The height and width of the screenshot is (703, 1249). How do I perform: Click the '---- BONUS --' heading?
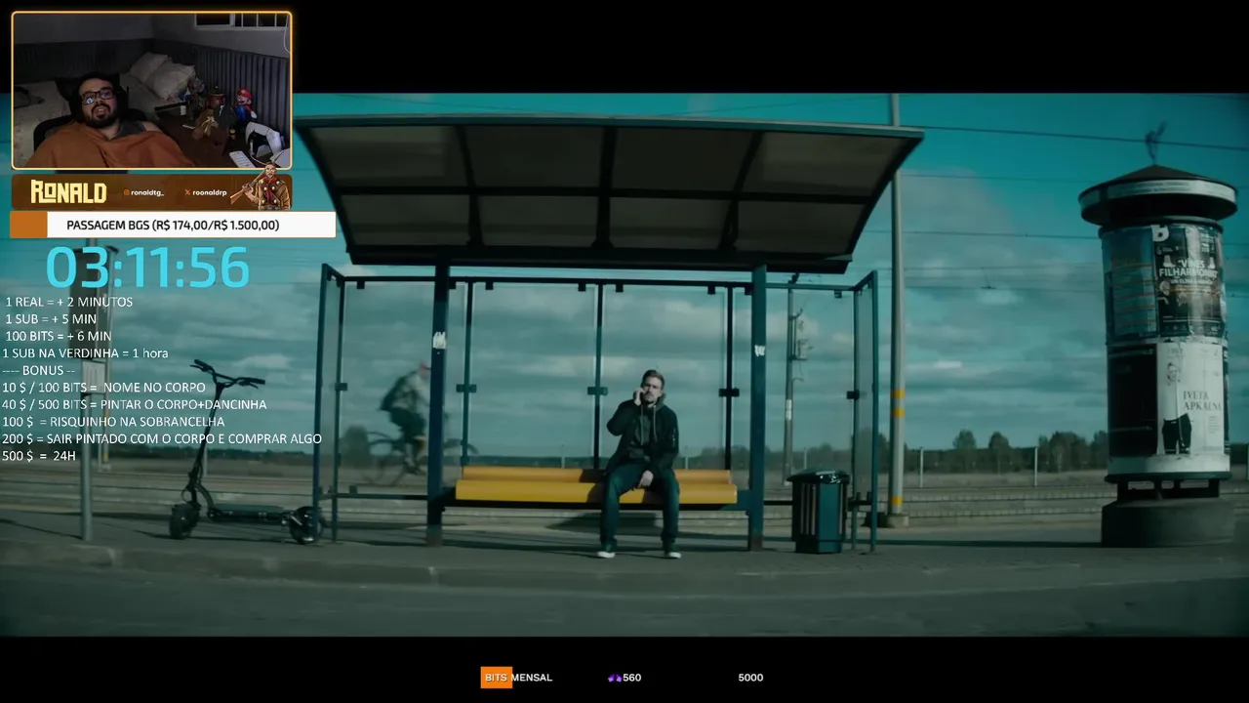39,370
